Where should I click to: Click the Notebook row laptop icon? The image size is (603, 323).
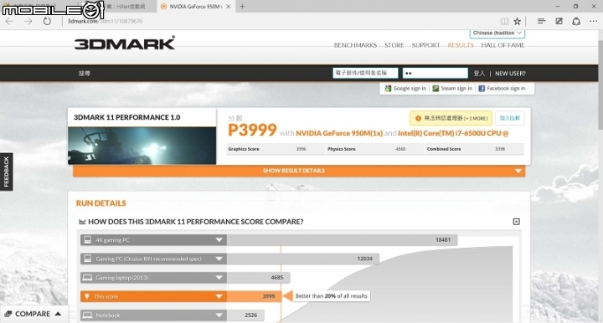pyautogui.click(x=88, y=315)
